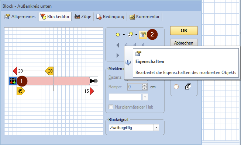Screen dimensions: 241x145
Task: Select the red marker labeled 28
Action: click(x=15, y=71)
